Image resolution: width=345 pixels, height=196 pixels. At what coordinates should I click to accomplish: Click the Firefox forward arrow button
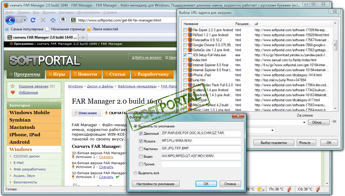[x=19, y=21]
